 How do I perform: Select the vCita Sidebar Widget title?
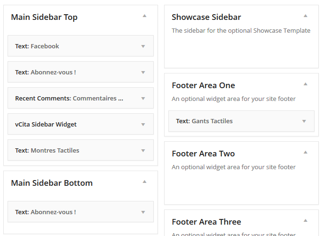[x=46, y=125]
